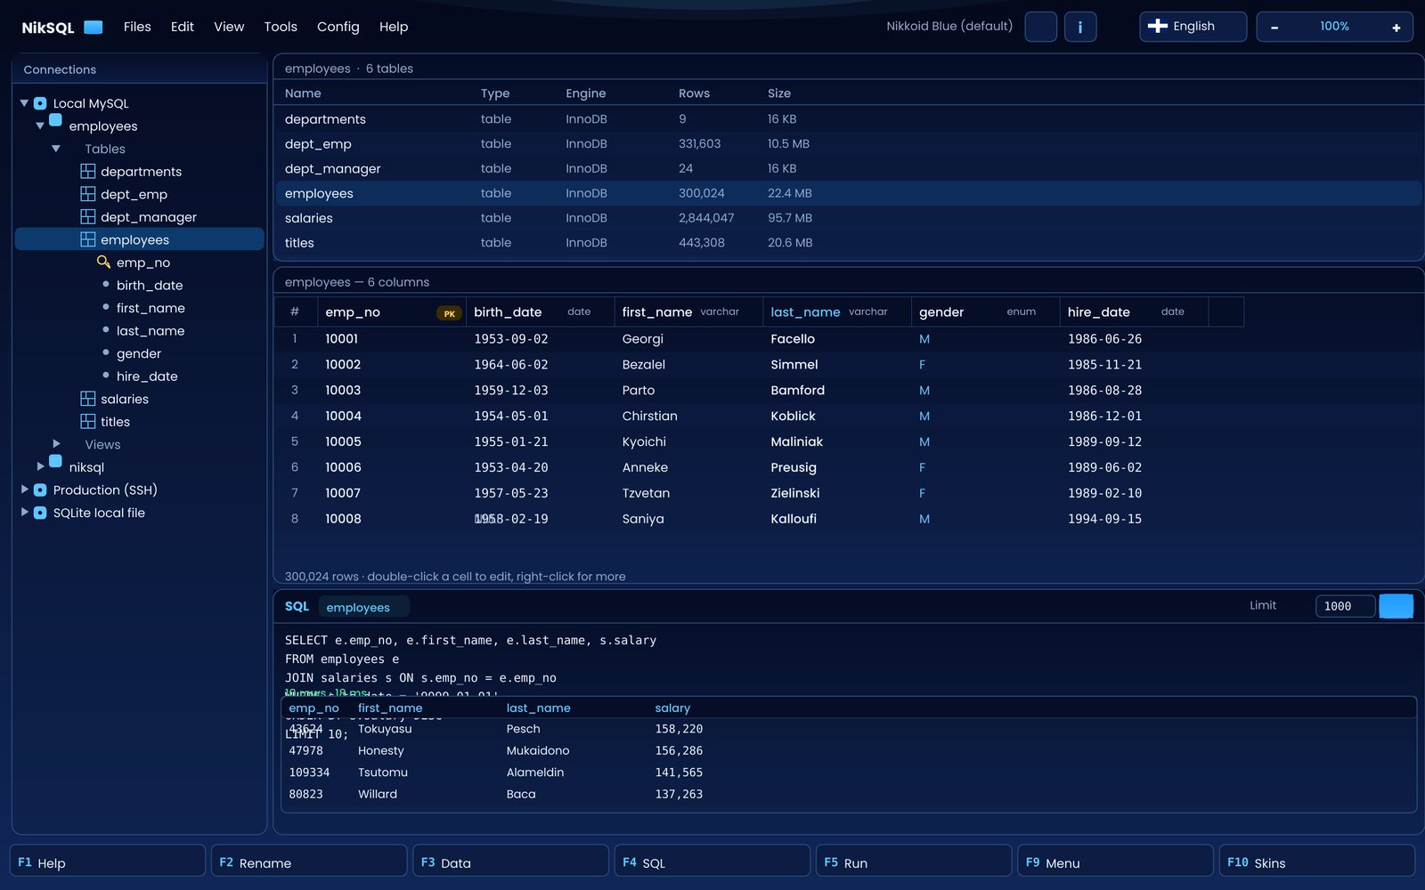Increase zoom with the plus button
This screenshot has width=1425, height=890.
(x=1396, y=28)
